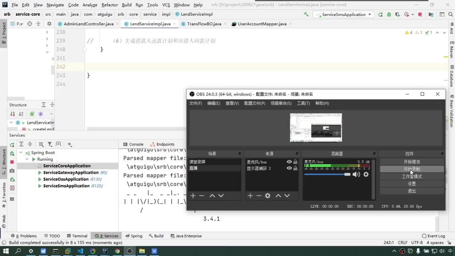Remove the selected OBS scene with minus

coord(202,196)
